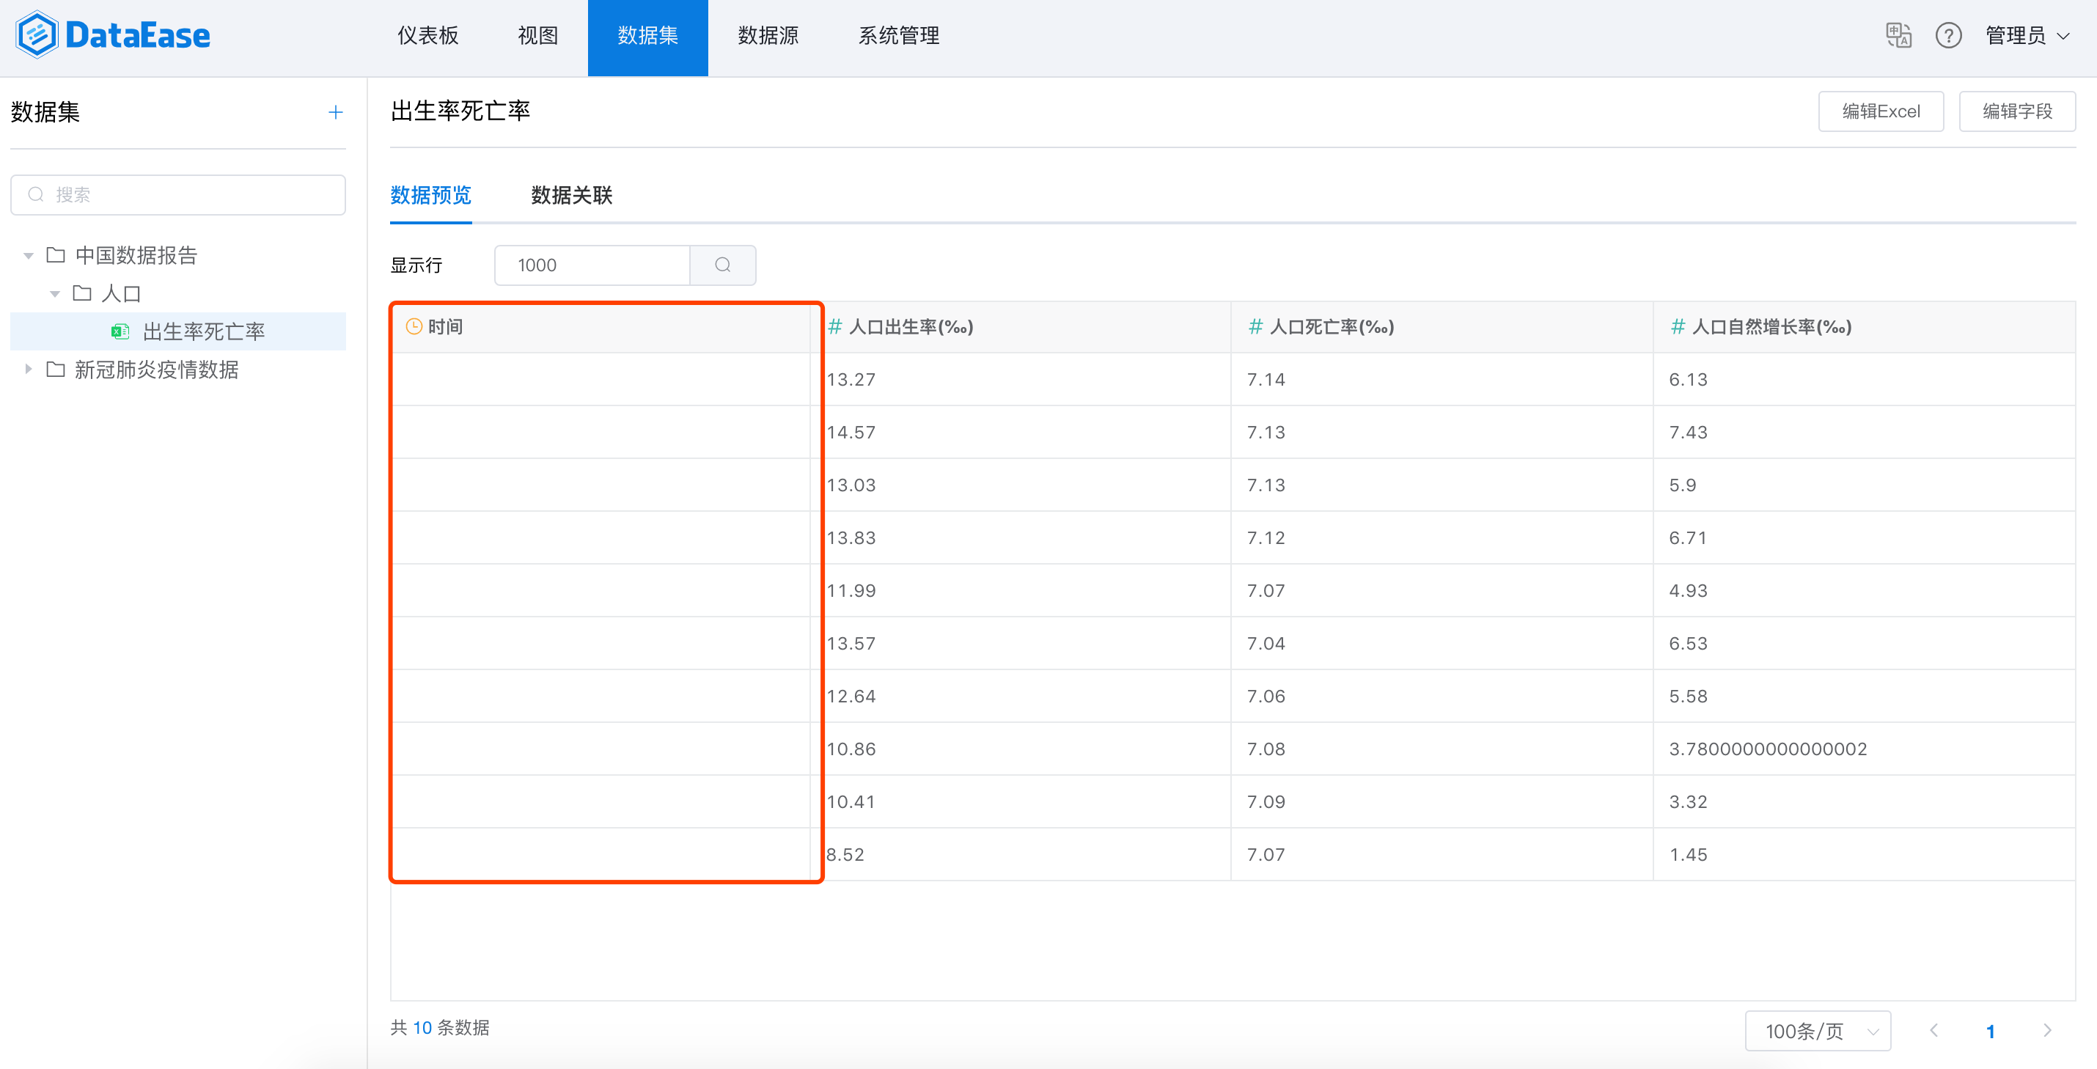Click the search magnifier next to 1000

[x=723, y=265]
